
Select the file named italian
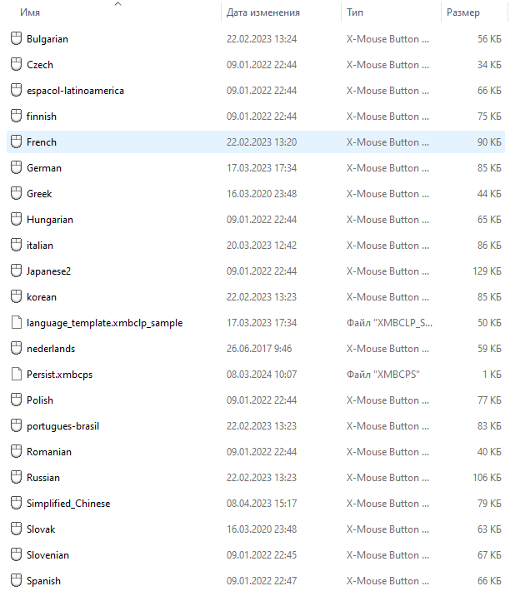tap(40, 246)
